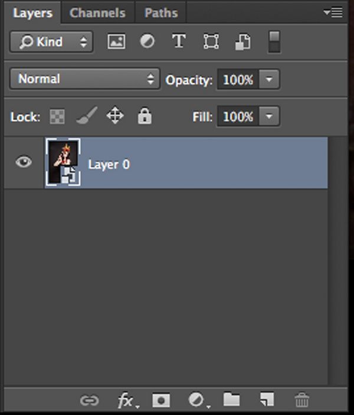This screenshot has height=415, width=354.
Task: Filter for type layers icon
Action: click(x=178, y=42)
